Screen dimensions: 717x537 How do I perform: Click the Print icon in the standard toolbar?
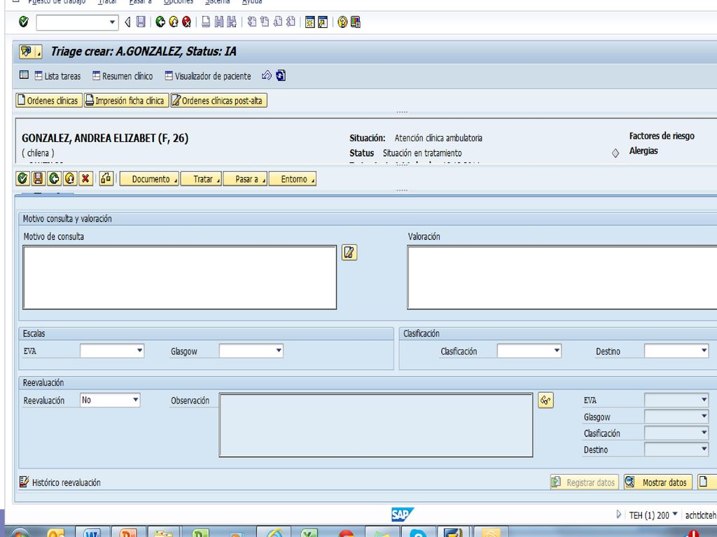tap(206, 22)
